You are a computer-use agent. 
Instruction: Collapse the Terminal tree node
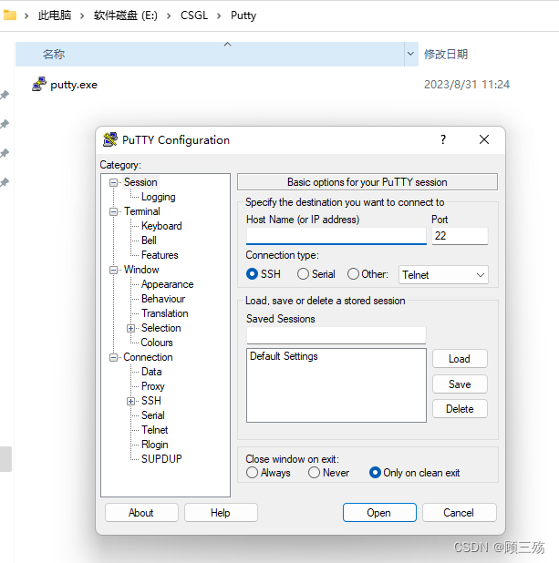pyautogui.click(x=113, y=212)
